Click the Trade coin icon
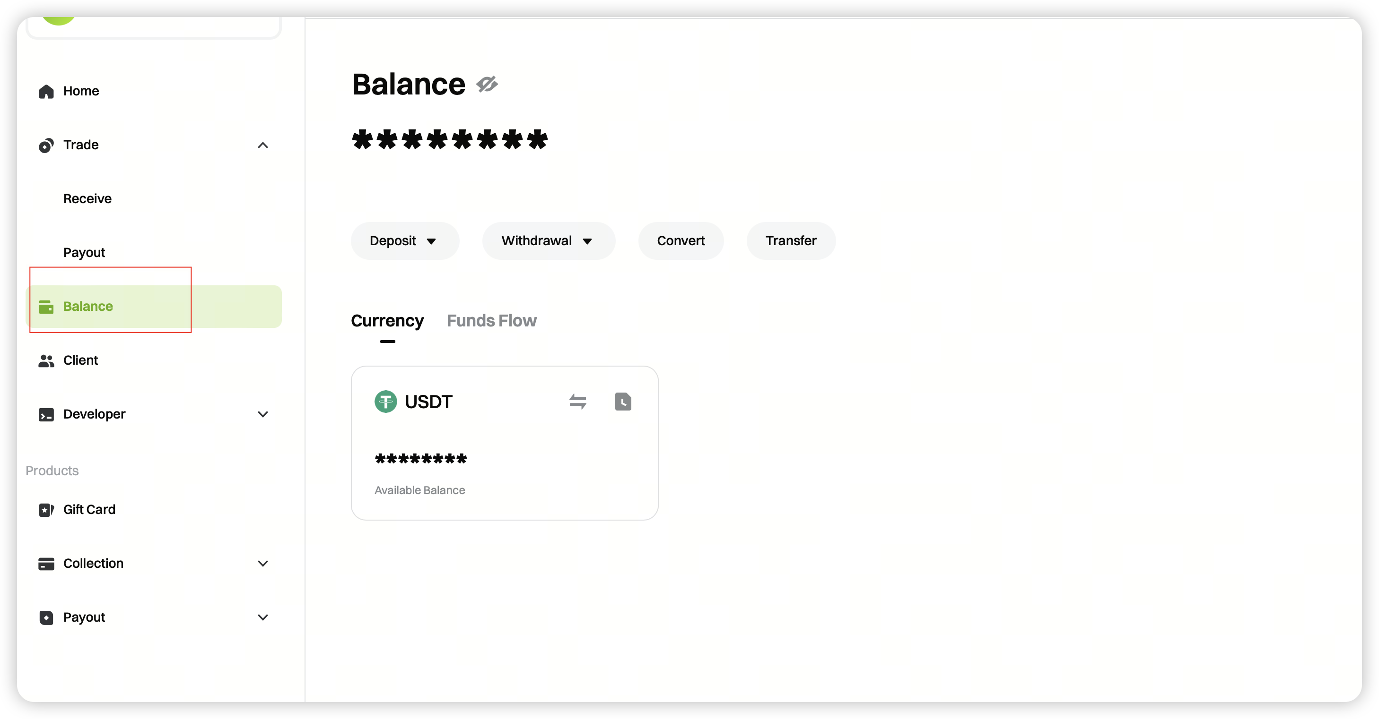This screenshot has height=719, width=1379. 46,146
